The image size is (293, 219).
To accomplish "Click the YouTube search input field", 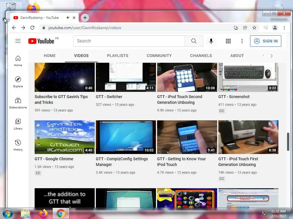I will (129, 41).
